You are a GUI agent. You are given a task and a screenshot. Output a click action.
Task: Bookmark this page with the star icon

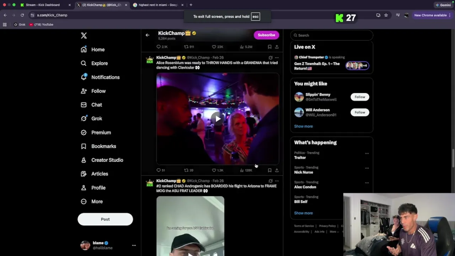point(386,15)
